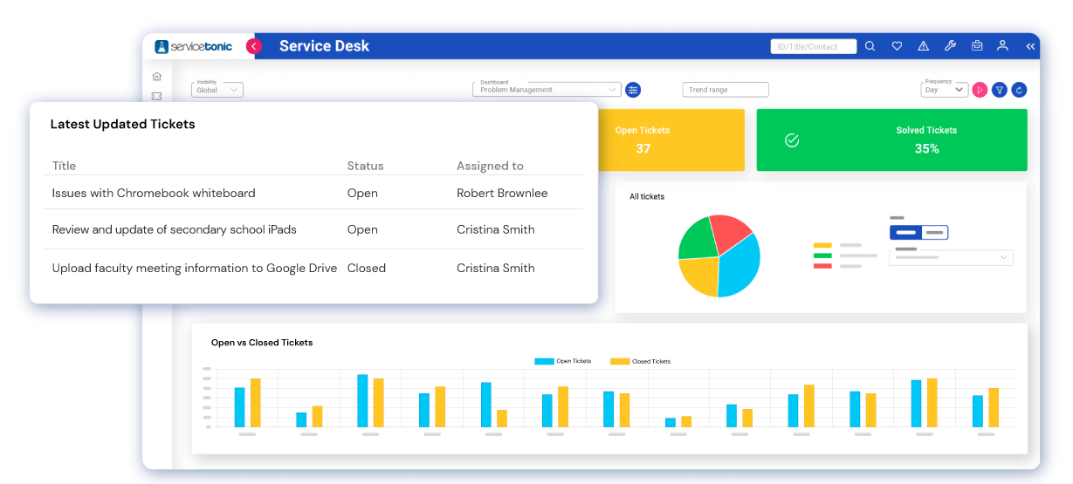Go to Home in the left sidebar
The height and width of the screenshot is (484, 1073).
point(157,77)
